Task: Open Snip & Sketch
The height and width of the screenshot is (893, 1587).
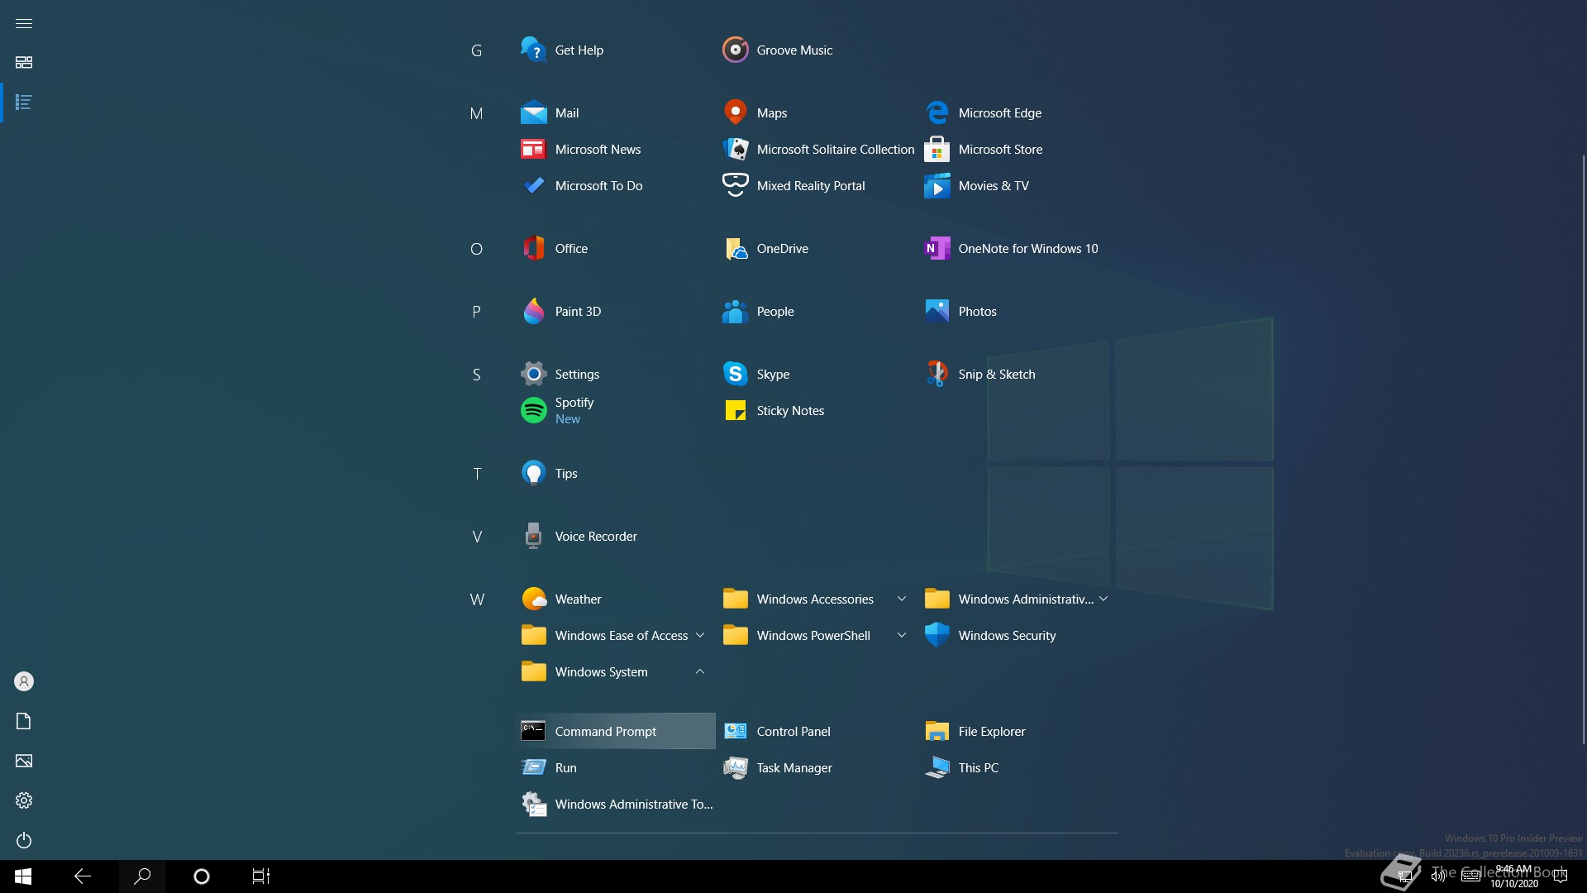Action: pos(1018,375)
